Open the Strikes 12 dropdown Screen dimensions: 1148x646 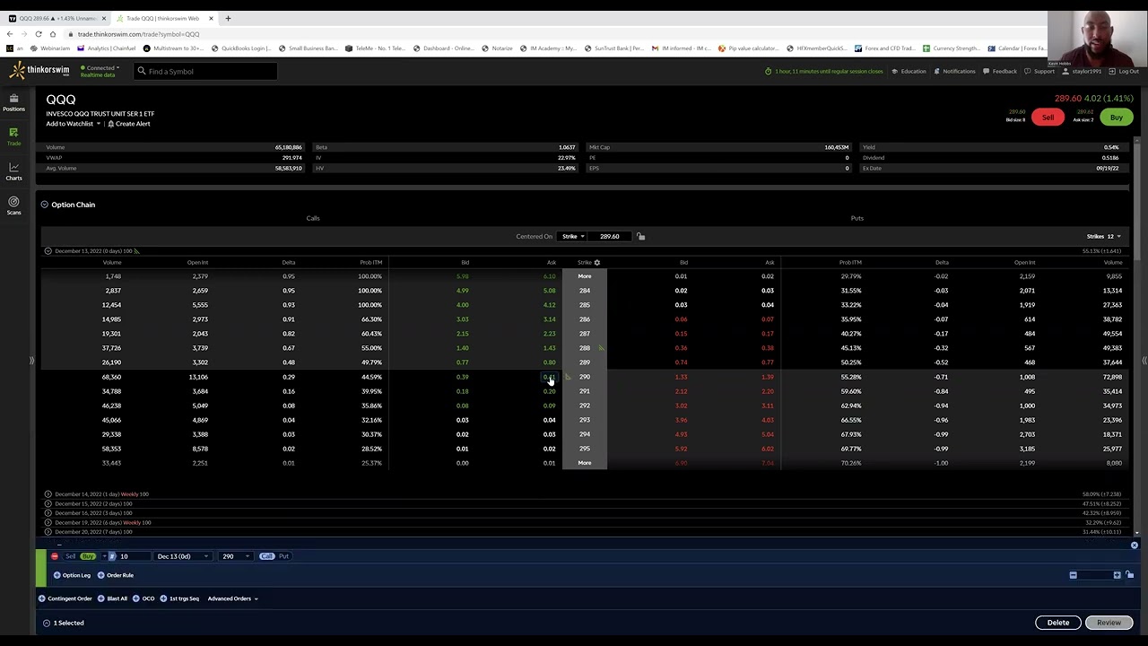[x=1103, y=237]
